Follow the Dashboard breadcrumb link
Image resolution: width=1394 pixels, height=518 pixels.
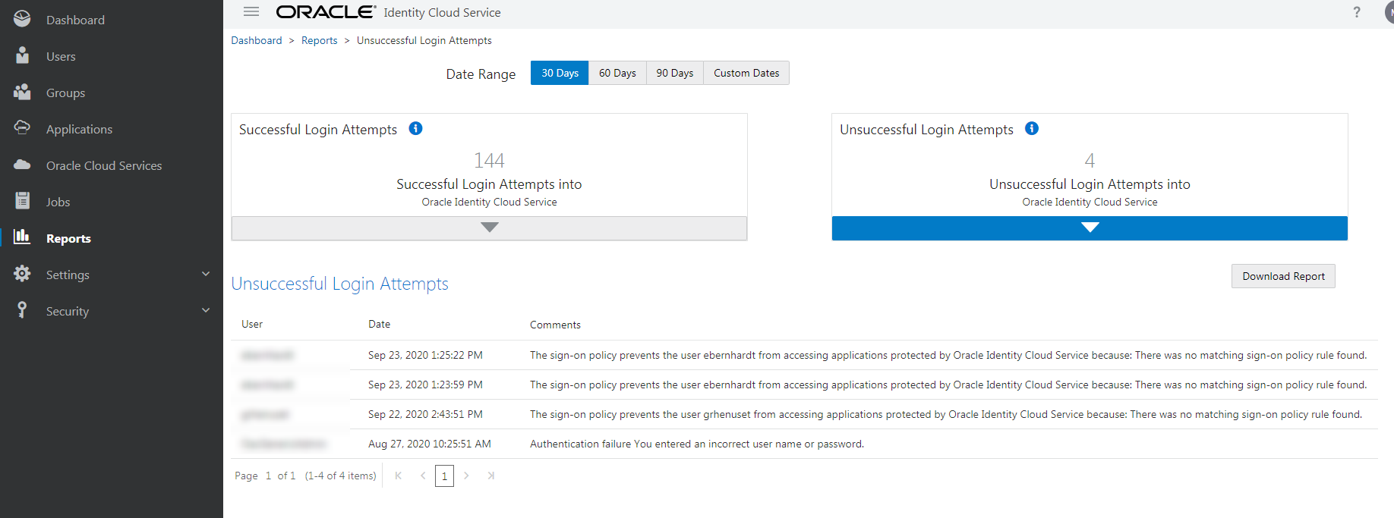[x=257, y=40]
